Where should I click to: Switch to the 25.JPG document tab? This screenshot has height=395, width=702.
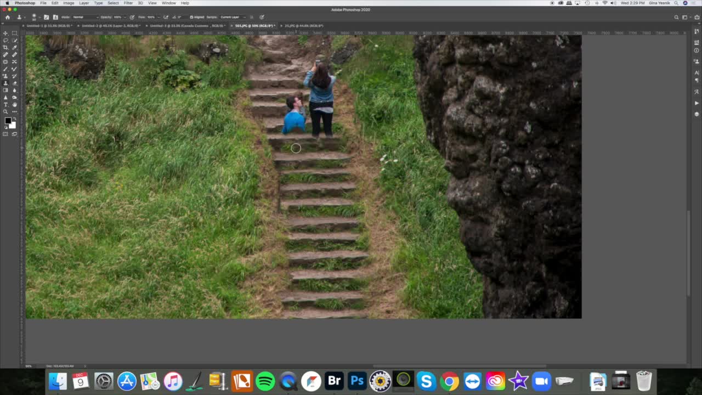click(x=304, y=26)
